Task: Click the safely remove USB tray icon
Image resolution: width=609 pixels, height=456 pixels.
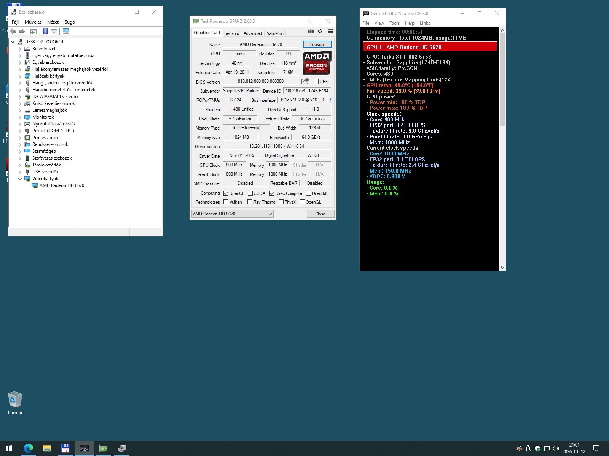Action: [528, 448]
